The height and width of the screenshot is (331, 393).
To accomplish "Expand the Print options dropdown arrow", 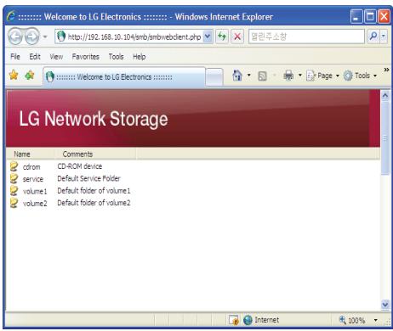I will coord(300,76).
